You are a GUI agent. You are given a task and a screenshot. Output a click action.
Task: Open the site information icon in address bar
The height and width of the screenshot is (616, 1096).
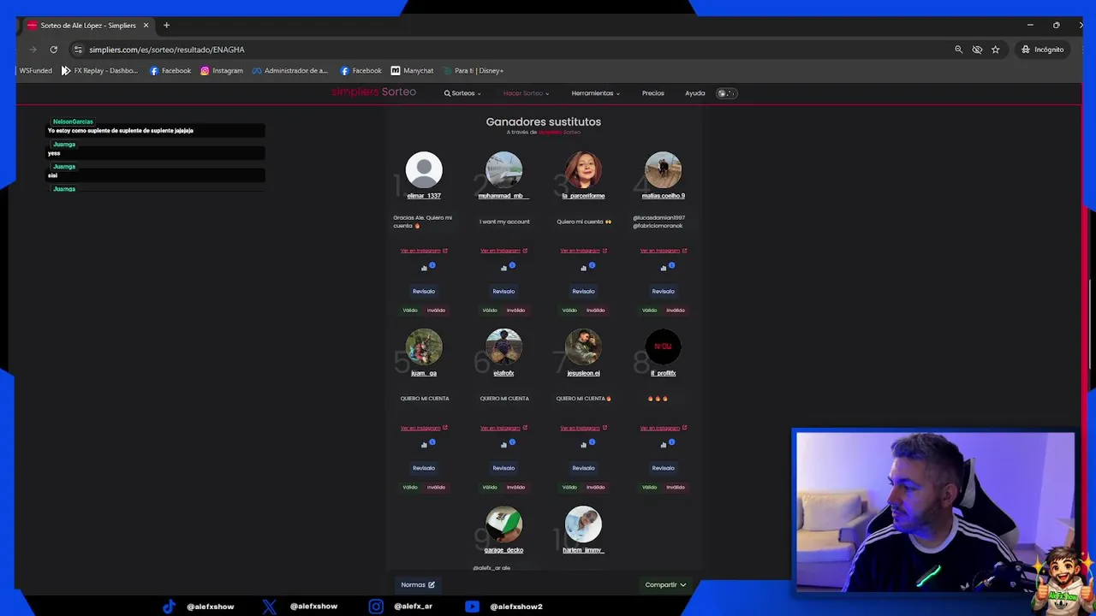click(x=78, y=50)
